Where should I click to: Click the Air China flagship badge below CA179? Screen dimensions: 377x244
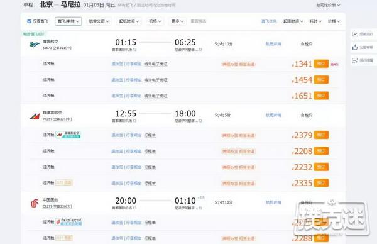click(68, 221)
